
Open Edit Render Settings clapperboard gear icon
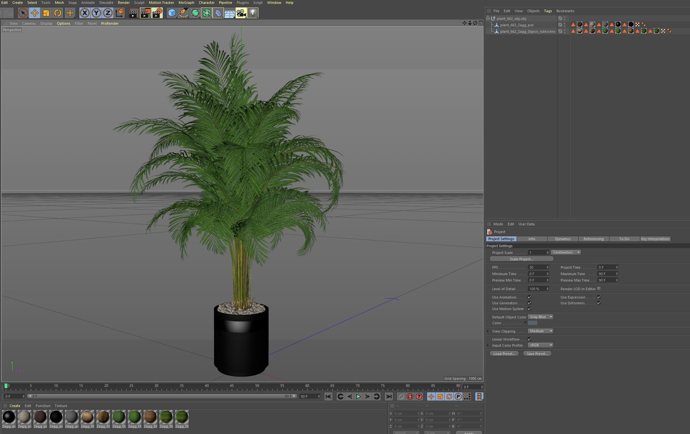click(x=157, y=13)
